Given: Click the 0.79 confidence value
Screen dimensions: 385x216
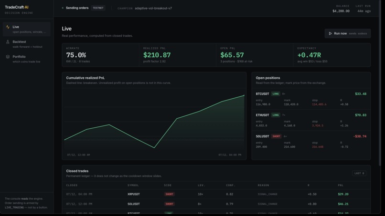Looking at the screenshot, I should [230, 204].
